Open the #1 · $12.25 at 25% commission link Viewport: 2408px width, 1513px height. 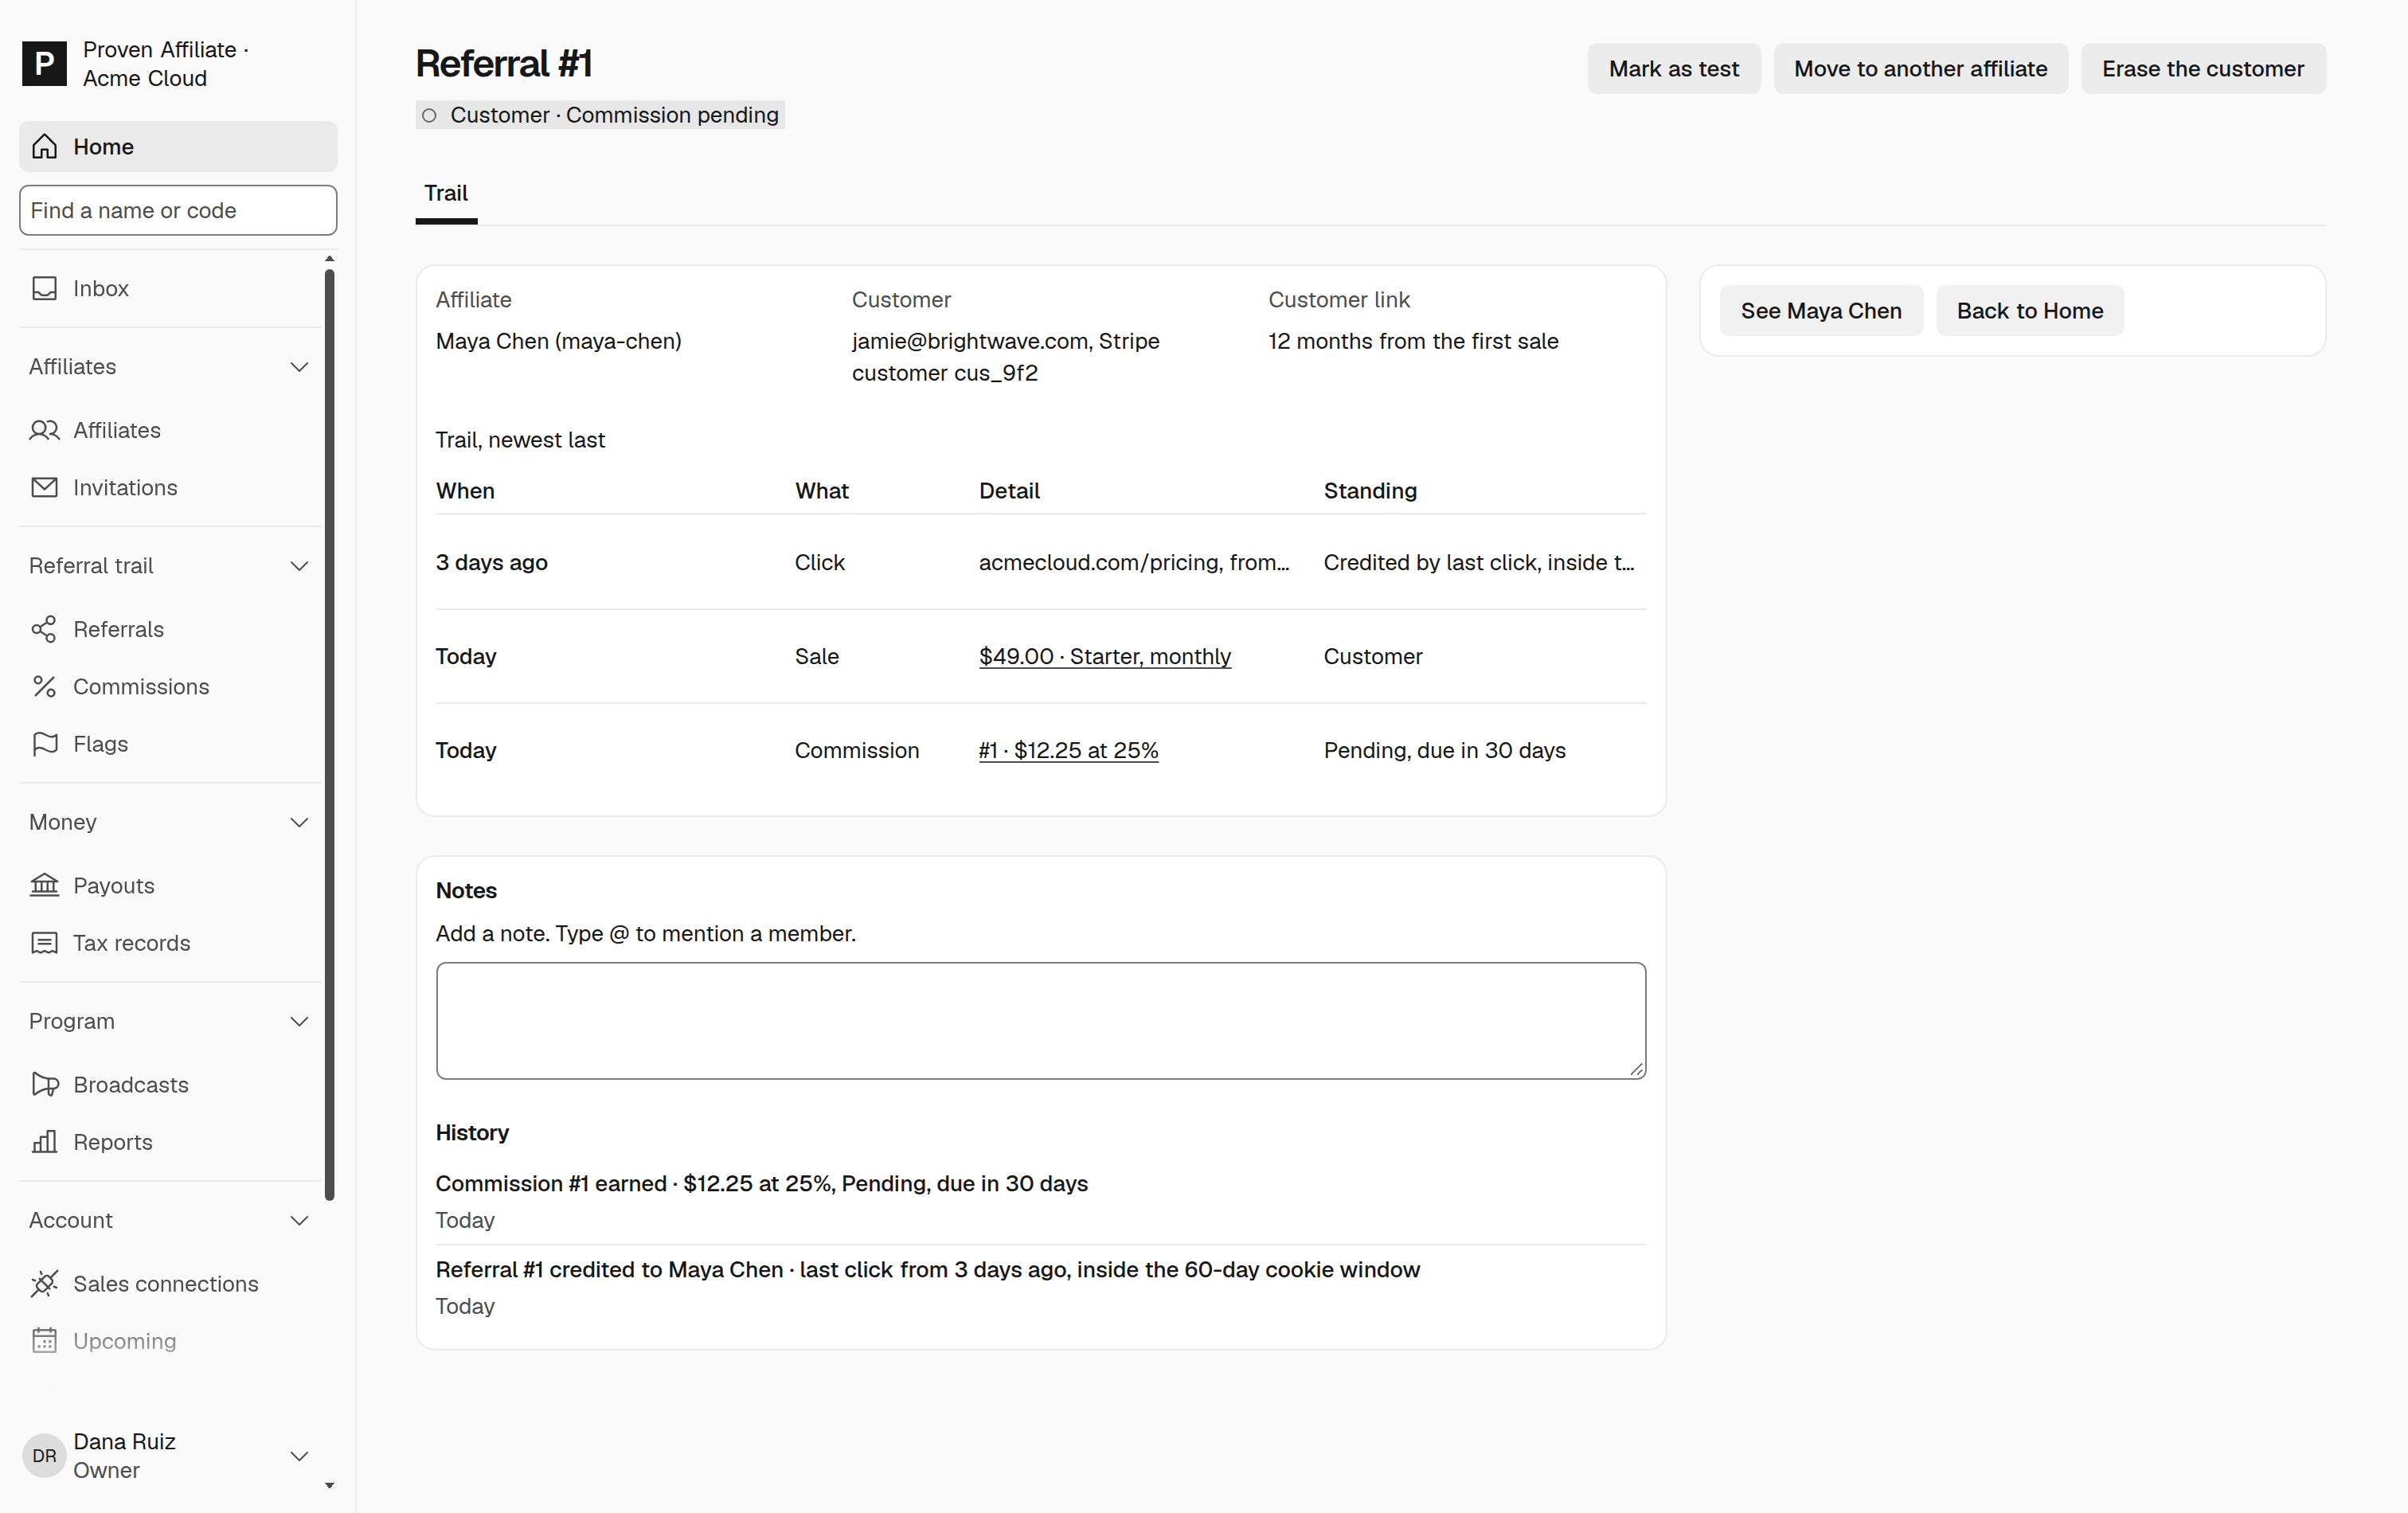tap(1069, 751)
